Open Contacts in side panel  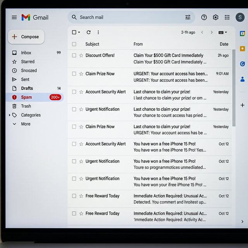pyautogui.click(x=242, y=79)
